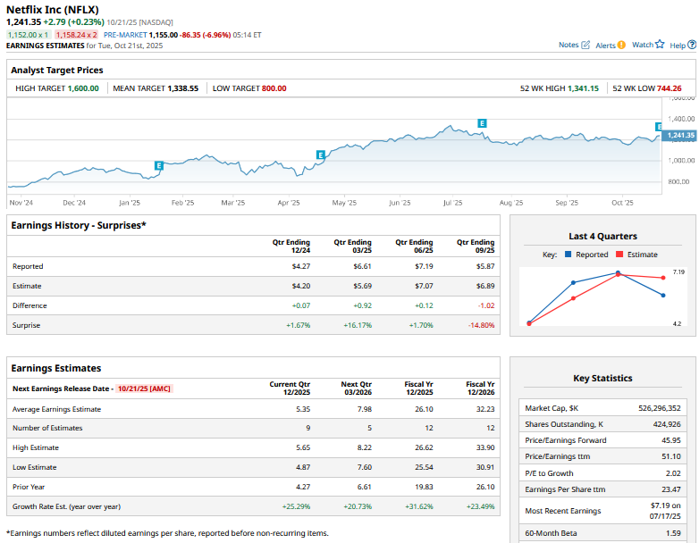Select the earnings 'E' marker near Jul '25
Viewport: 699px width, 543px height.
pos(482,123)
